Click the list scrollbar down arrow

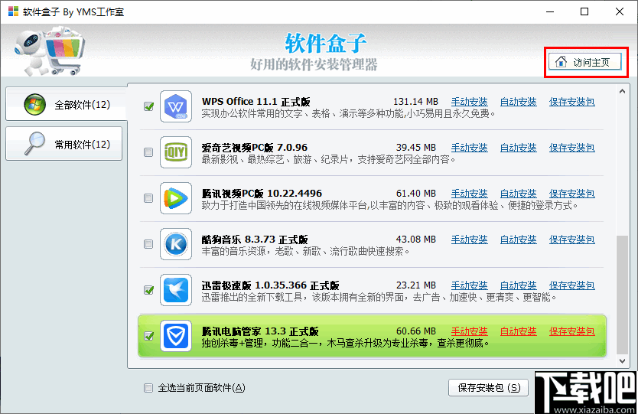(x=622, y=361)
